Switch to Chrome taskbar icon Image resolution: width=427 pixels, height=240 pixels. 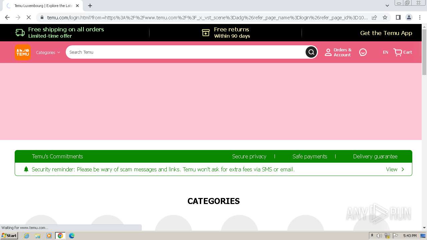point(60,236)
